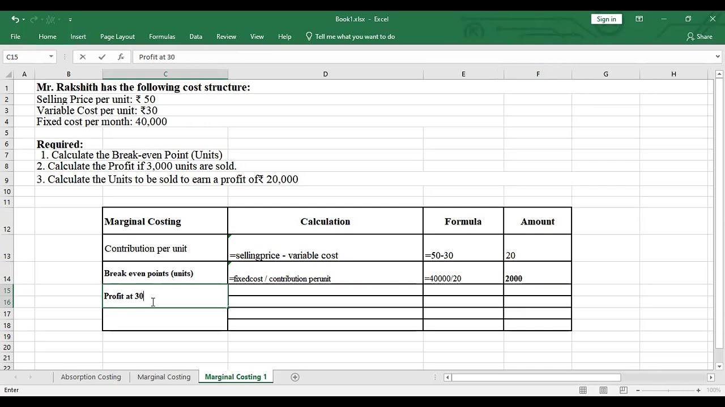
Task: Click the next sheet navigation arrow
Action: tap(30, 377)
